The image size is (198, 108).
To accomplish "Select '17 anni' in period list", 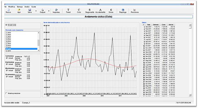I will 21,43.
